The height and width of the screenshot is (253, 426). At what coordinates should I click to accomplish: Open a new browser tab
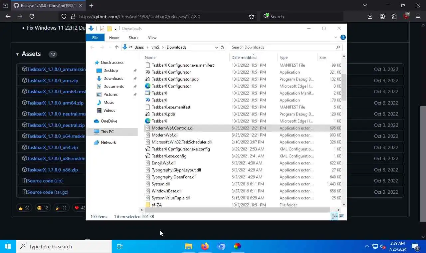[91, 5]
